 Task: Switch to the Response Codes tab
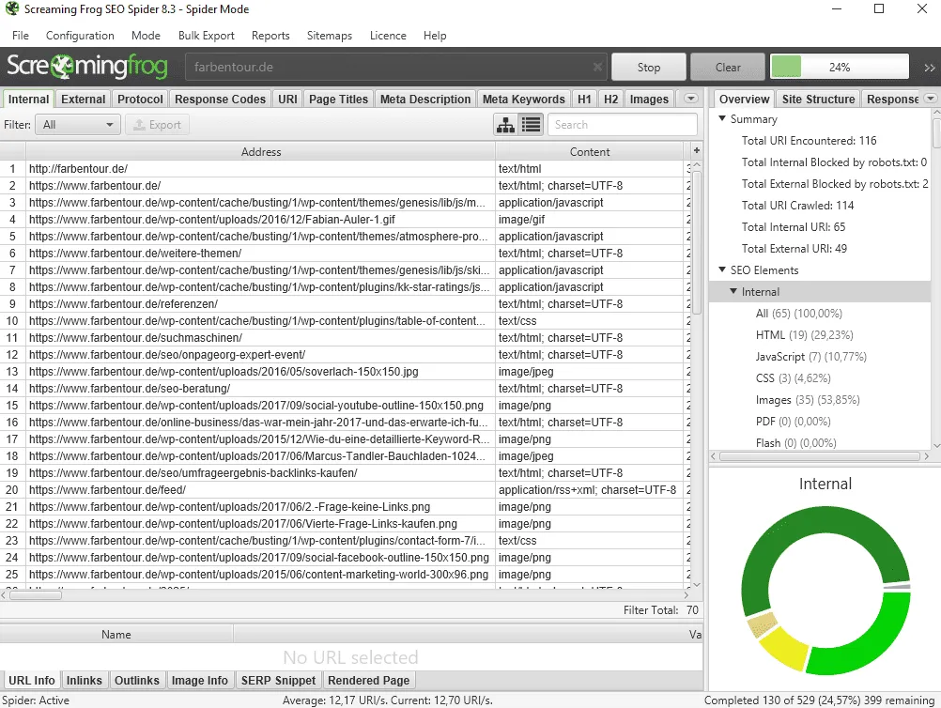pyautogui.click(x=221, y=99)
